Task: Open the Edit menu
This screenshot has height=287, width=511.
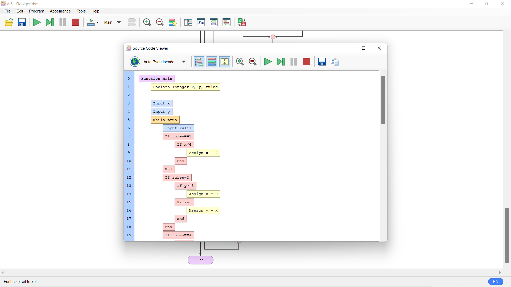Action: [x=20, y=11]
